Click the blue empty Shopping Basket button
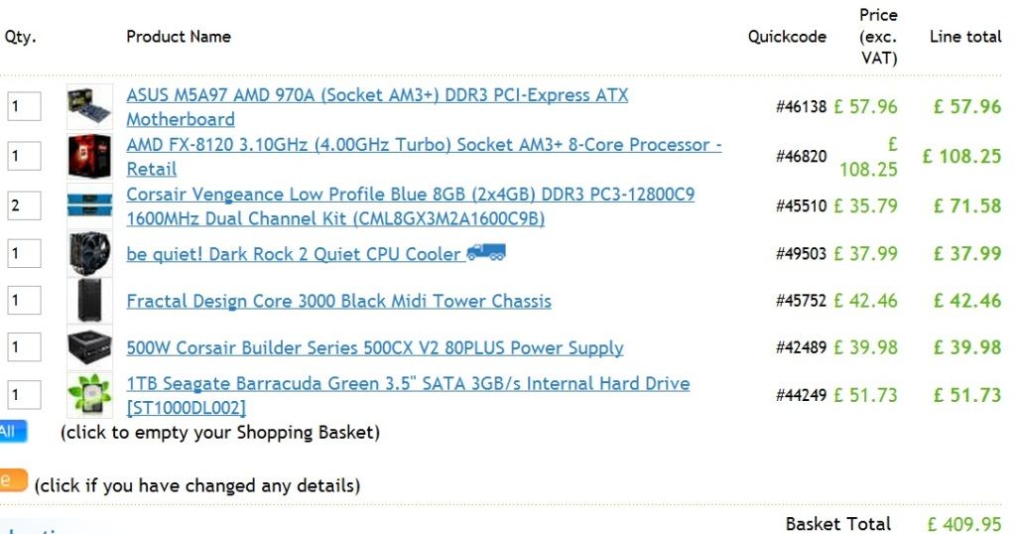This screenshot has height=534, width=1015. click(13, 431)
